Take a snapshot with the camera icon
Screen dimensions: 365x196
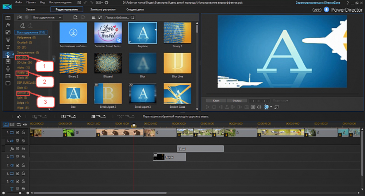click(x=246, y=107)
